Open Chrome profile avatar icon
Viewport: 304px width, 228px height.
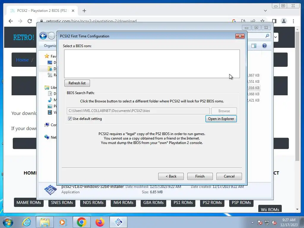tap(284, 21)
